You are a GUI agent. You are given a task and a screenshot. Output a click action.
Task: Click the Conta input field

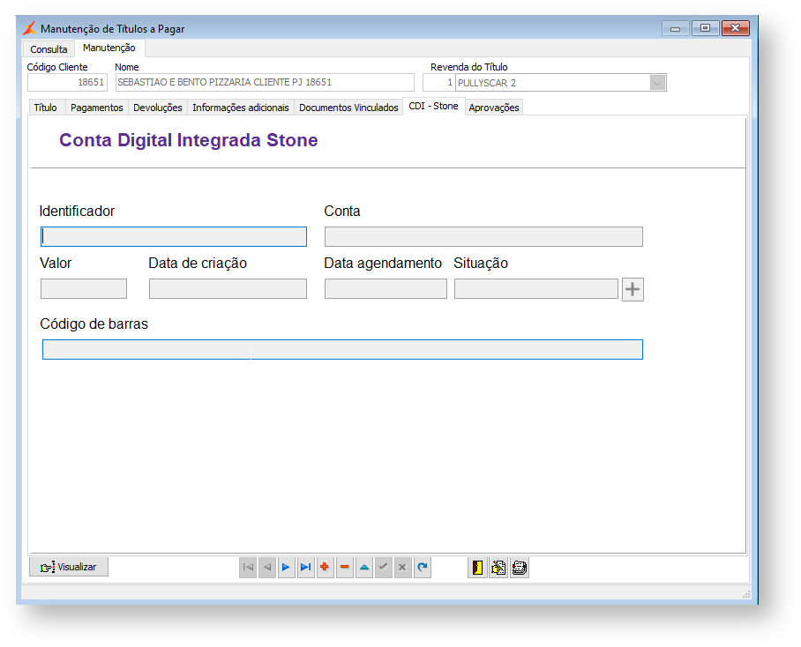click(x=483, y=237)
